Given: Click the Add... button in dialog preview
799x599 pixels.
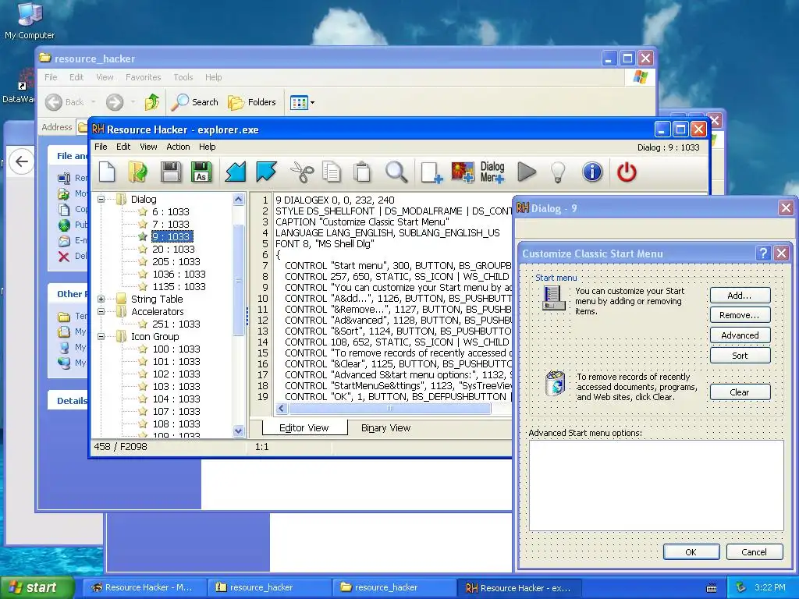Looking at the screenshot, I should (x=740, y=296).
